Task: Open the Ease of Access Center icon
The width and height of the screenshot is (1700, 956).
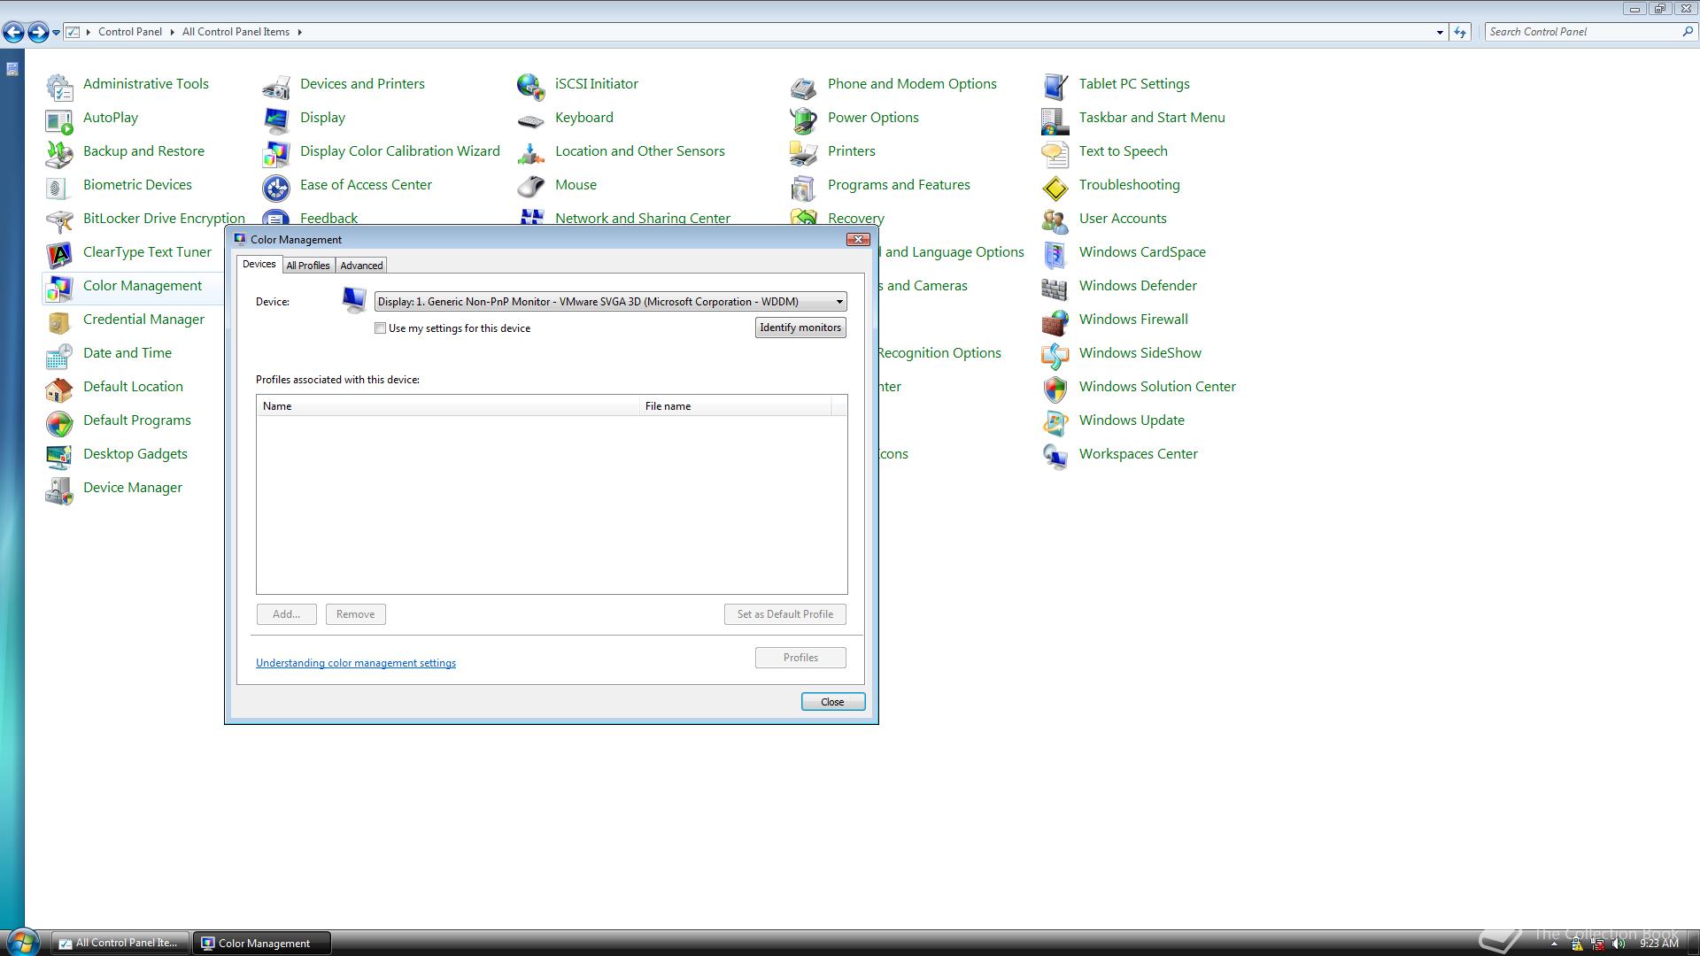Action: coord(275,186)
